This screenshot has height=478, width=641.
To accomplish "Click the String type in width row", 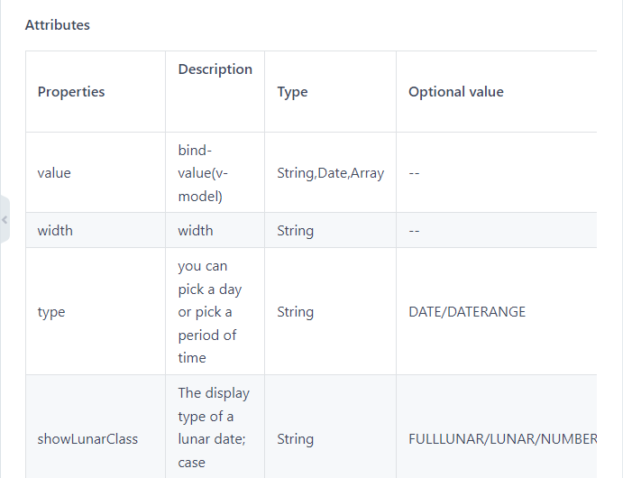I will [x=295, y=231].
